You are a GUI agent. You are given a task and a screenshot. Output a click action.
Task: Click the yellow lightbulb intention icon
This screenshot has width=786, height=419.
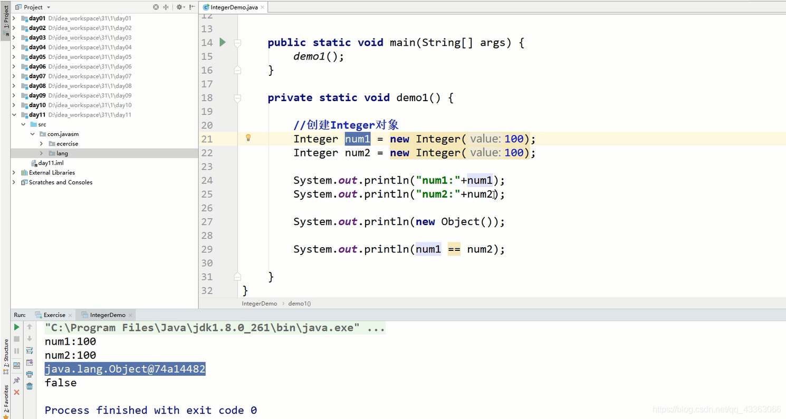248,138
